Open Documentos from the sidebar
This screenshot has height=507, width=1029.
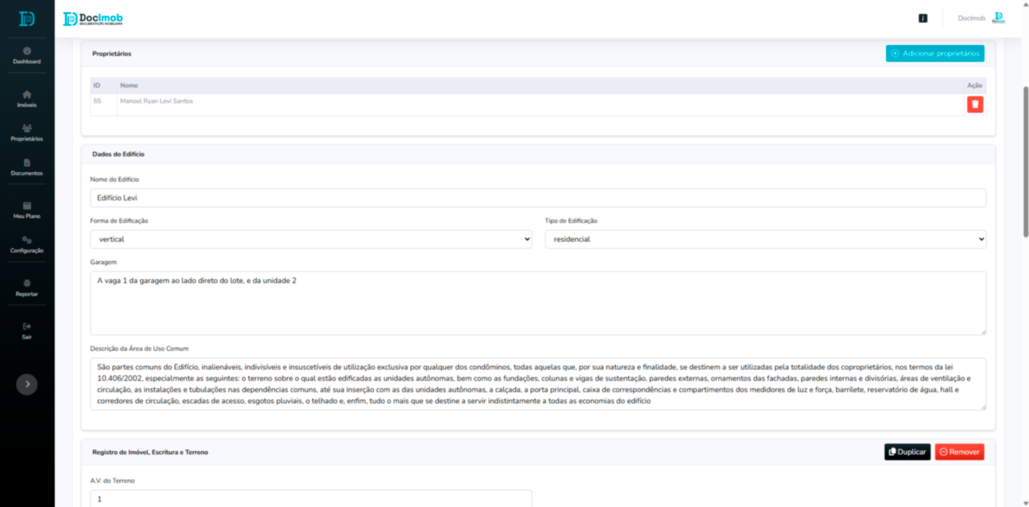pos(27,167)
